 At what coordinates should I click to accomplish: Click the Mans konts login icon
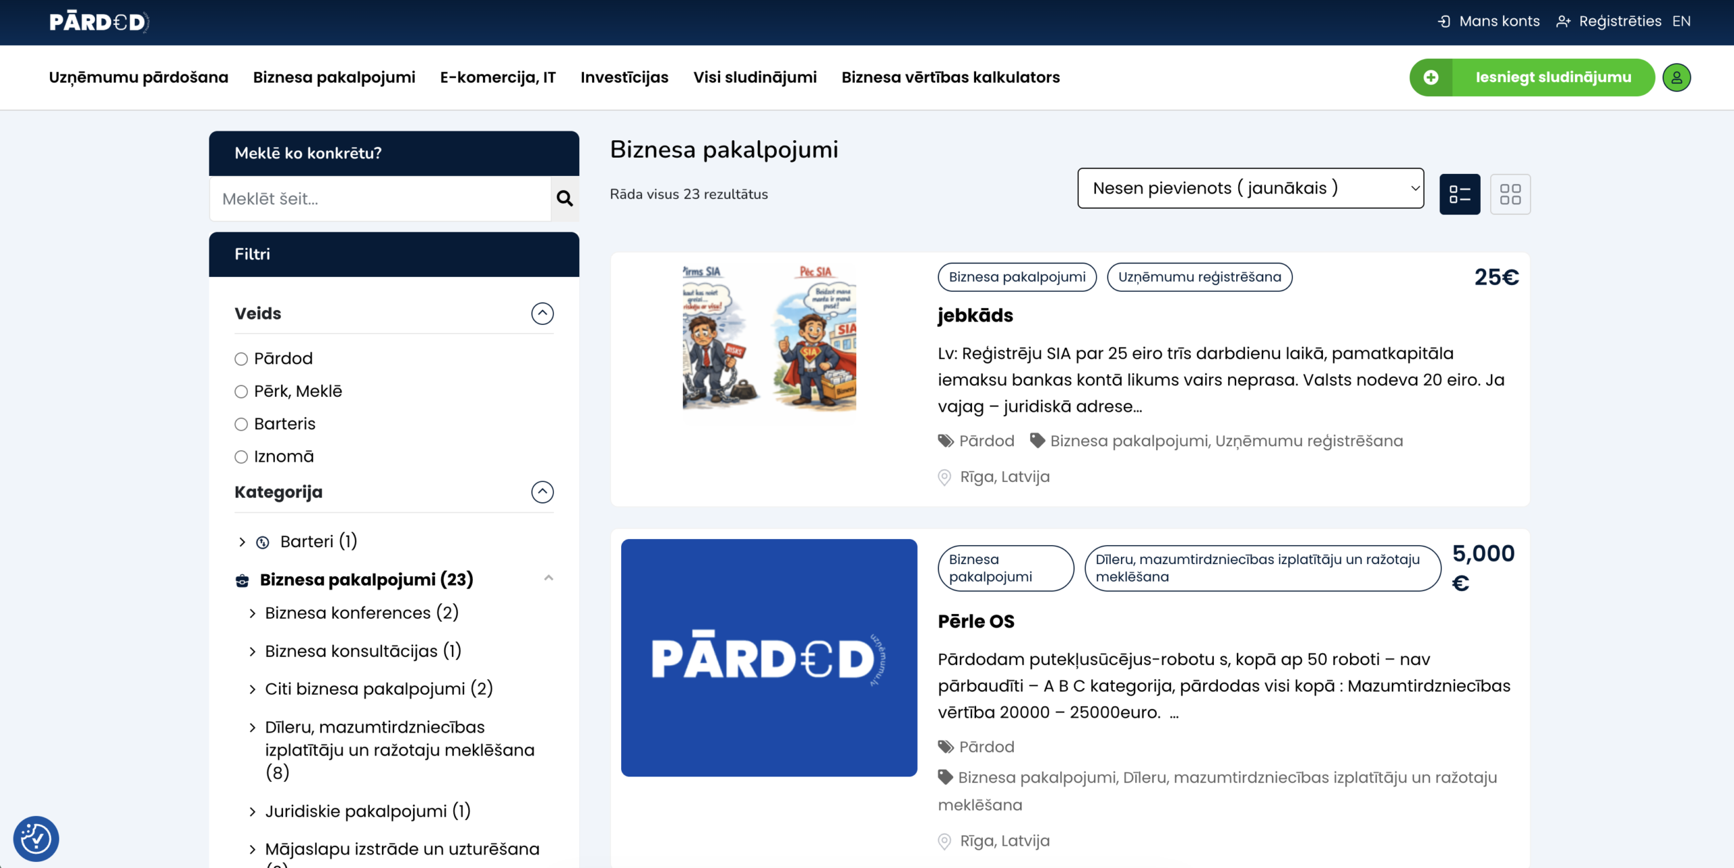pyautogui.click(x=1443, y=22)
